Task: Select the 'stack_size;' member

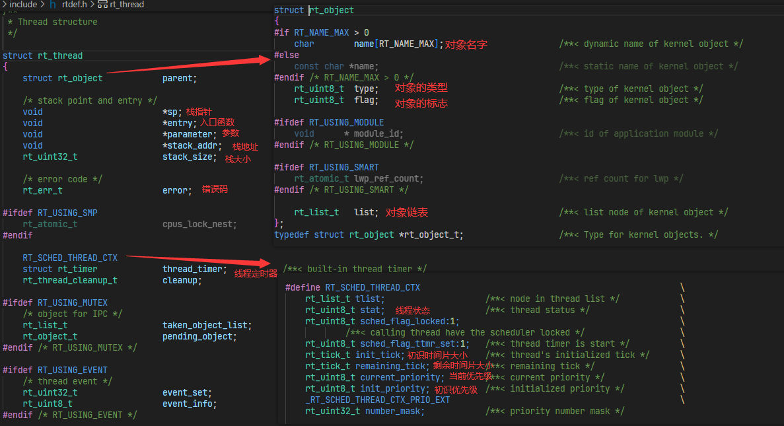Action: pos(190,157)
